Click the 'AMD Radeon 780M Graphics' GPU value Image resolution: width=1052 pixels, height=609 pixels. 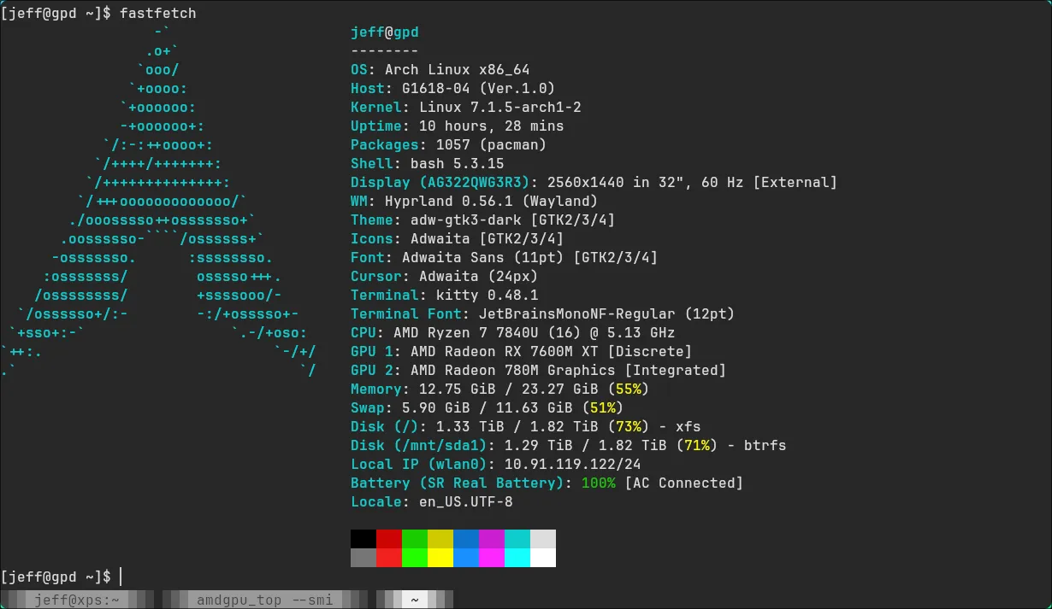tap(513, 370)
